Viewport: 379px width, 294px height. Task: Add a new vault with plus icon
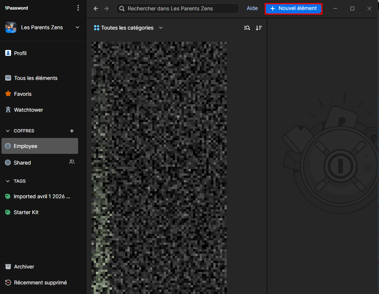click(x=72, y=131)
